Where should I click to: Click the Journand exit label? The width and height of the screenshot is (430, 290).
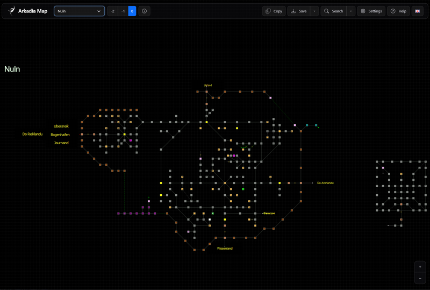point(61,143)
